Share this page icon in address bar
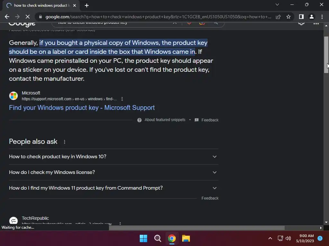The height and width of the screenshot is (246, 329). 278,17
